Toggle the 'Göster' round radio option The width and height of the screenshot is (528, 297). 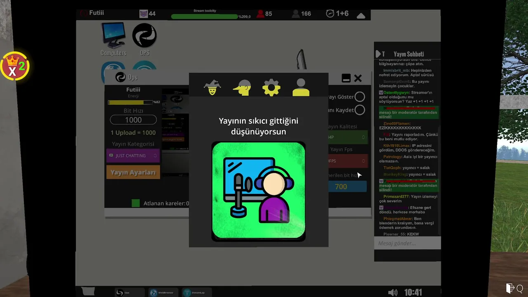tap(360, 97)
